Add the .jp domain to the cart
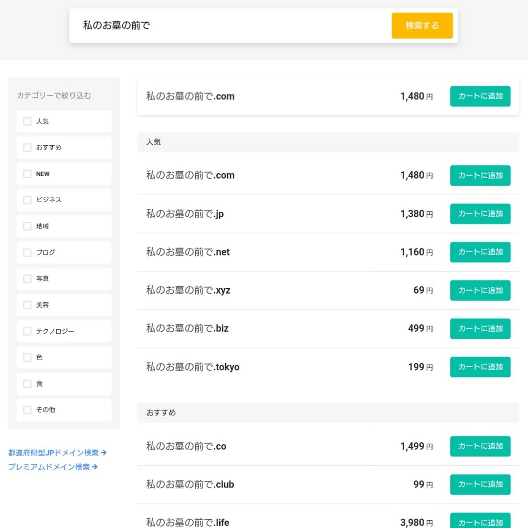This screenshot has width=528, height=528. 480,213
